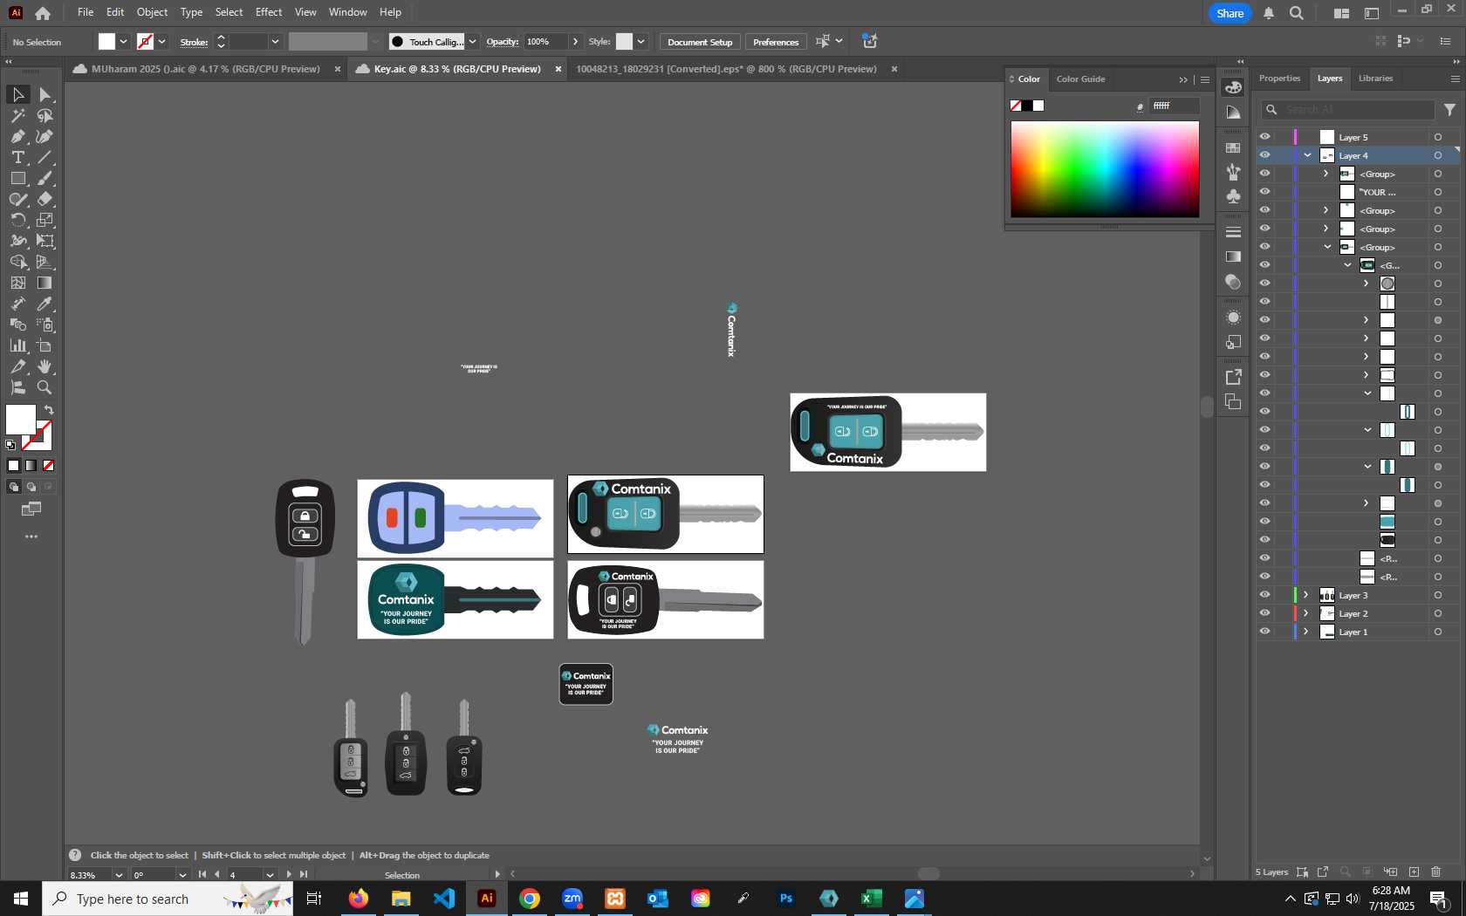This screenshot has width=1466, height=916.
Task: Select the Eraser tool
Action: (45, 199)
